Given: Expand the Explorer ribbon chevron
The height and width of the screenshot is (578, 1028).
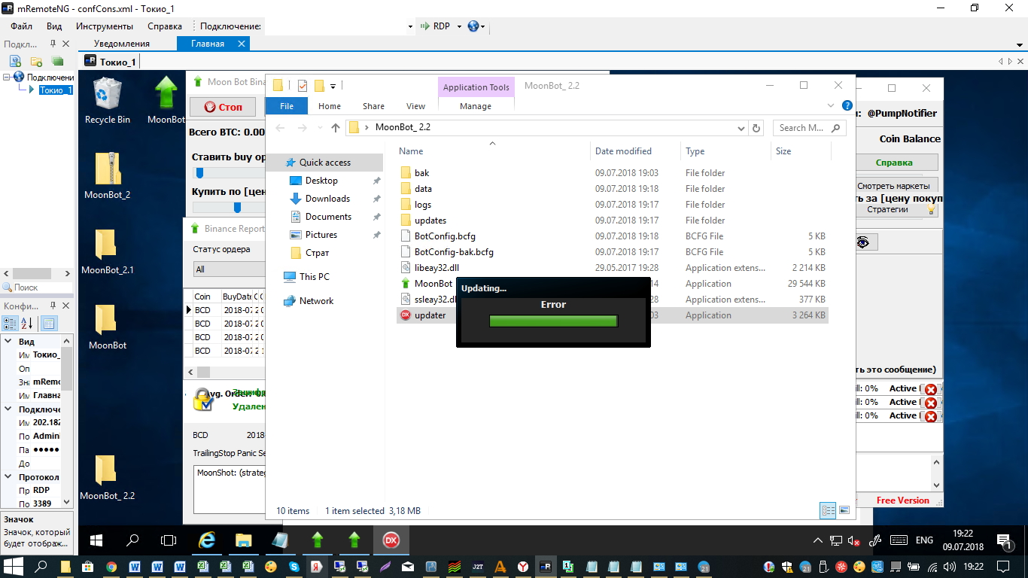Looking at the screenshot, I should tap(831, 106).
